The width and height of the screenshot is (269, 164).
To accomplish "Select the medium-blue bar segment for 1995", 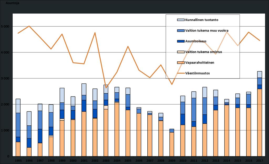I will click(18, 125).
